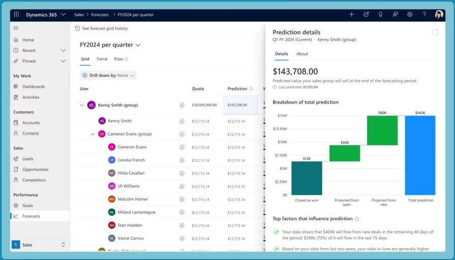Collapse the navigation hamburger menu

16,28
